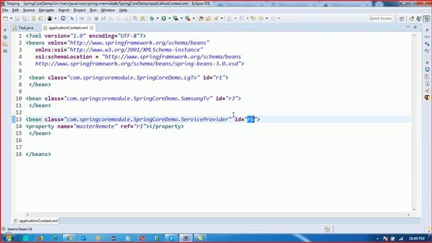The width and height of the screenshot is (432, 243).
Task: Open the New wizard dropdown arrow
Action: point(11,18)
